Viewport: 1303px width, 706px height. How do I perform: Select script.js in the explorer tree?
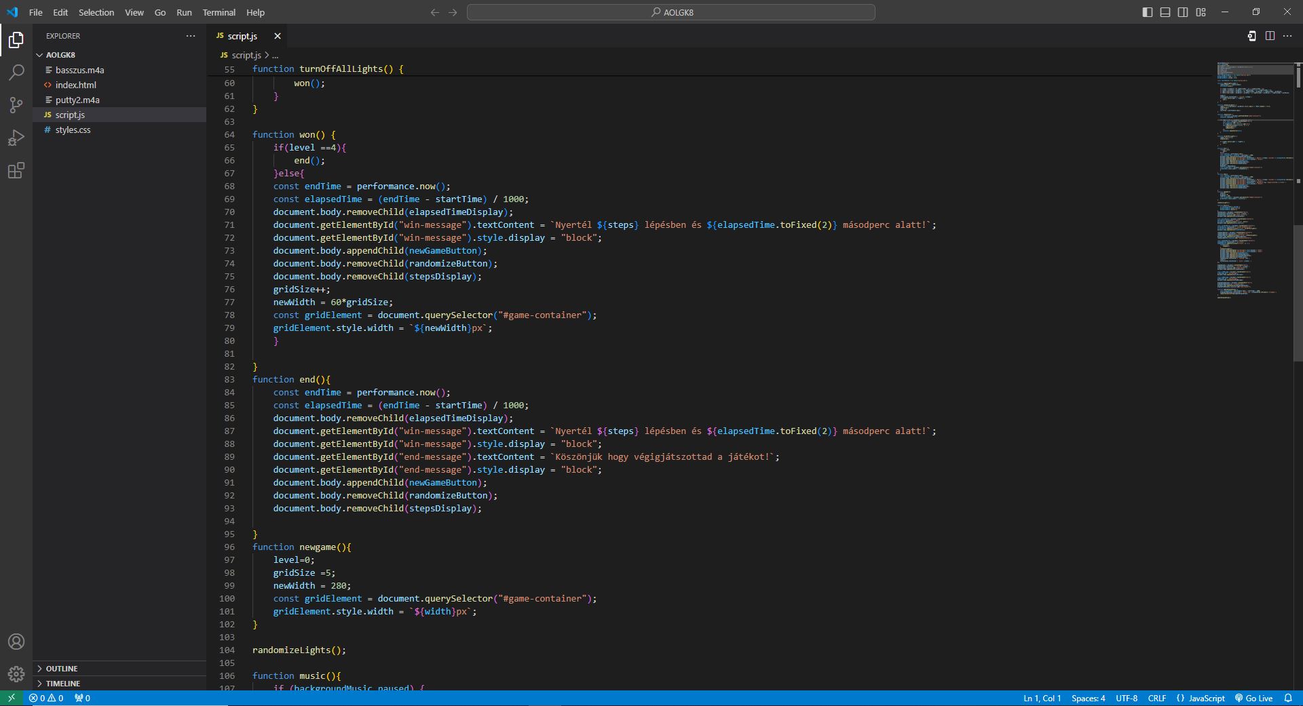point(119,115)
